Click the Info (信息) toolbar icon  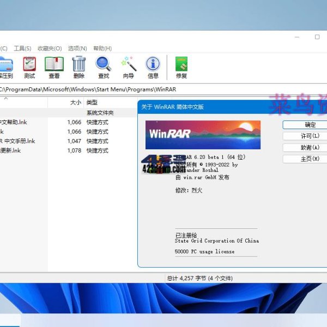click(x=153, y=68)
